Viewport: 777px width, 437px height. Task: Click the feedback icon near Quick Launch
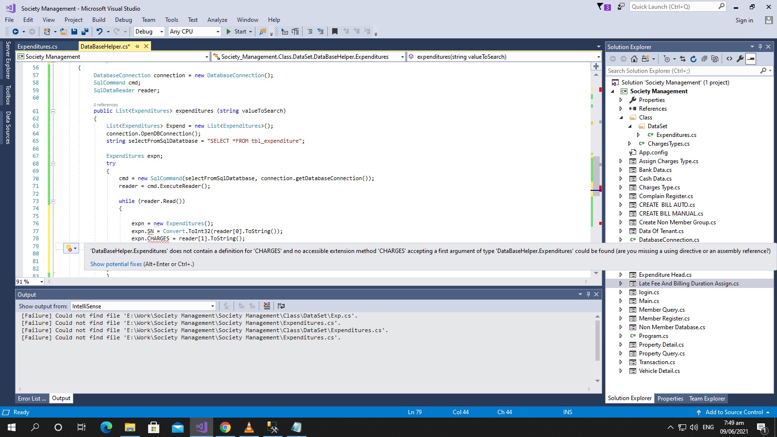click(621, 6)
